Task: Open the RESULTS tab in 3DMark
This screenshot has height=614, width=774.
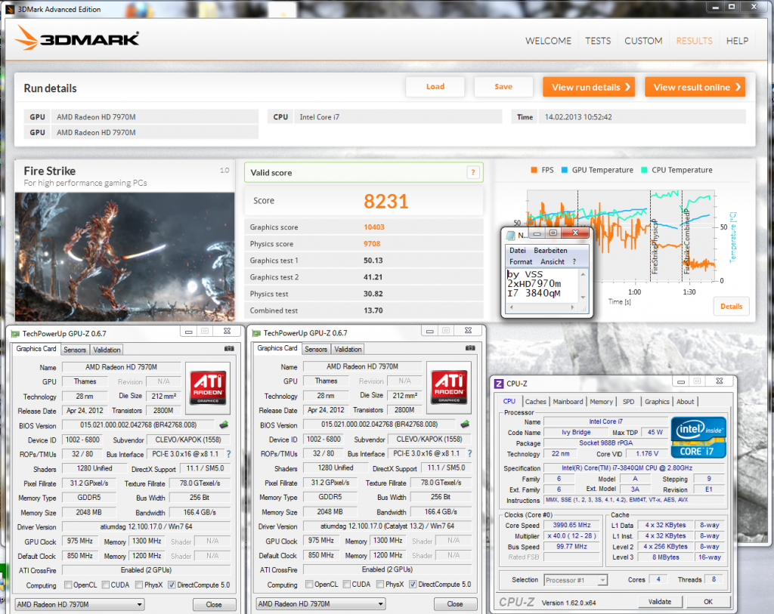Action: click(x=694, y=41)
